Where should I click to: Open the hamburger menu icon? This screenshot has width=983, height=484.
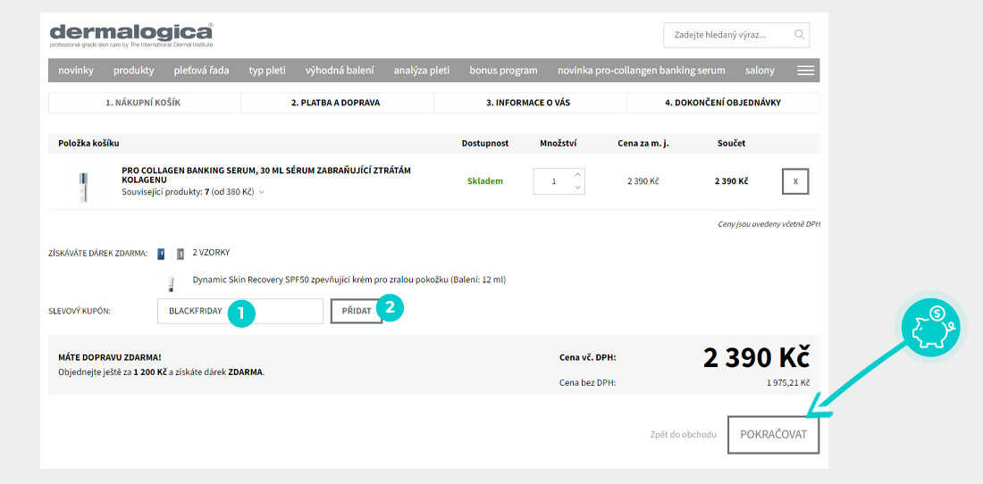point(805,71)
